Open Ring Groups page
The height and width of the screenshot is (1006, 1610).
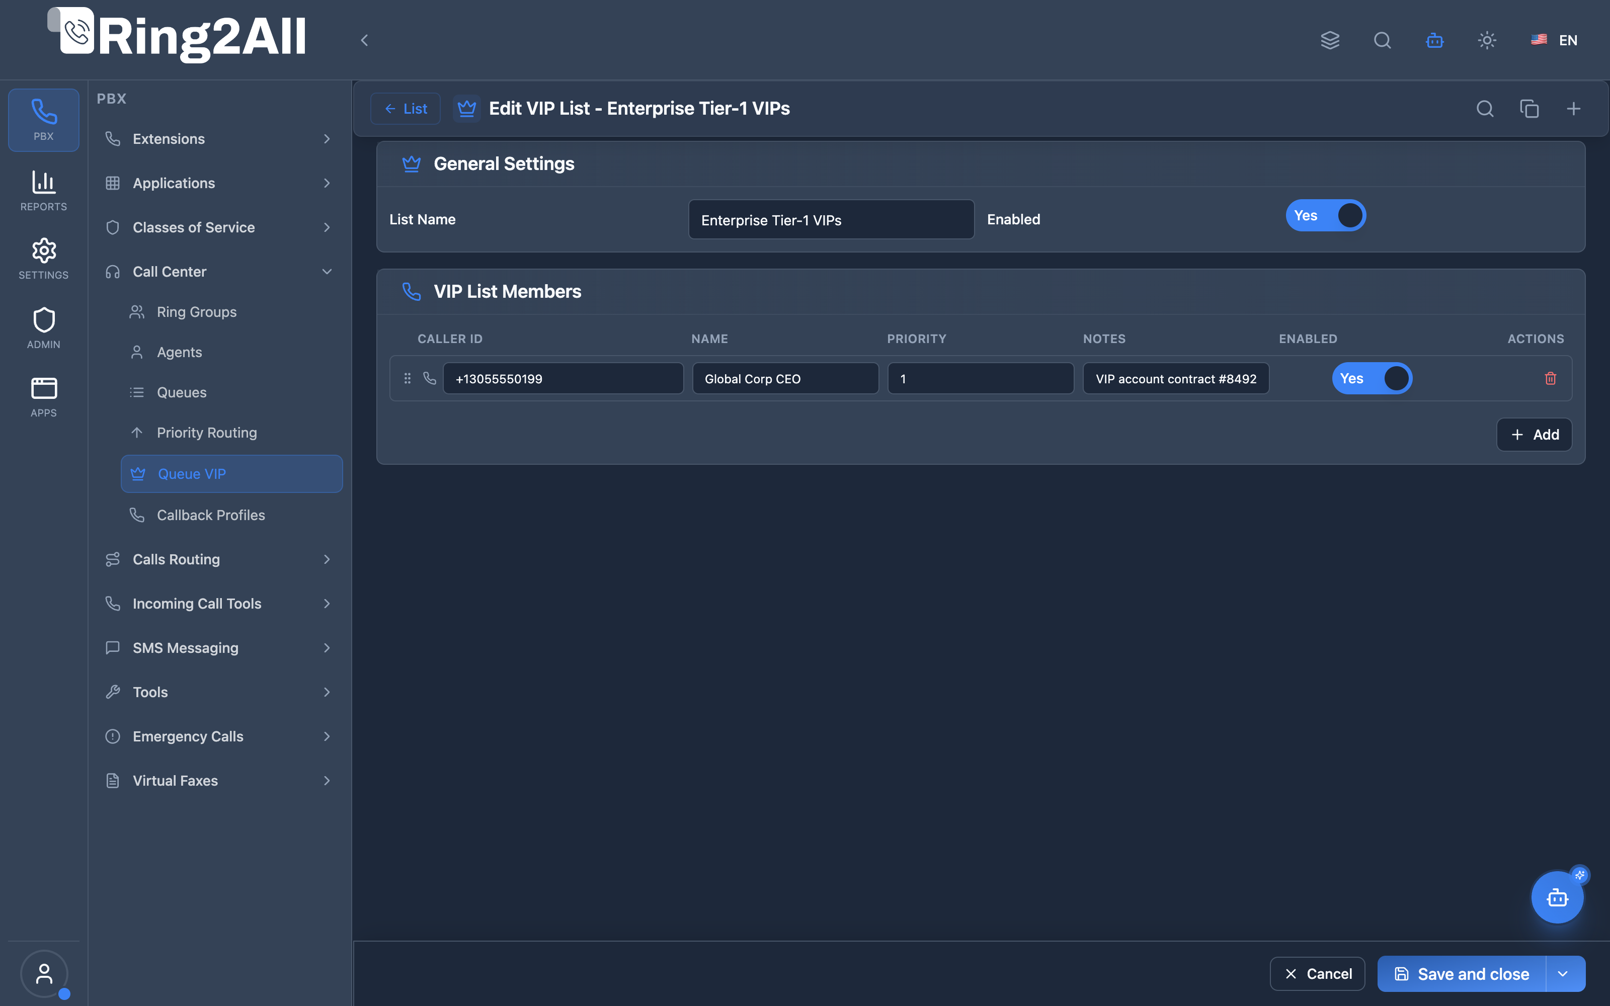(231, 312)
